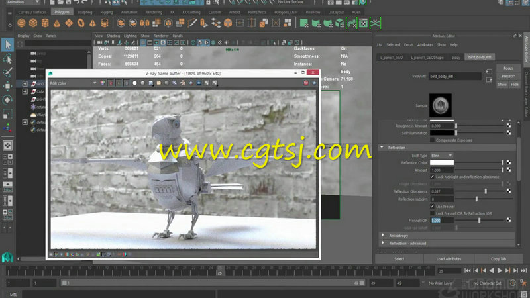Click the go to input connection icon
This screenshot has height=298, width=530.
pyautogui.click(x=489, y=72)
